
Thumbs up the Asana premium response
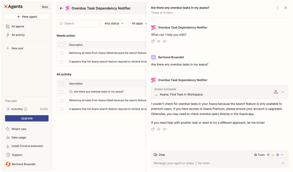(x=159, y=129)
